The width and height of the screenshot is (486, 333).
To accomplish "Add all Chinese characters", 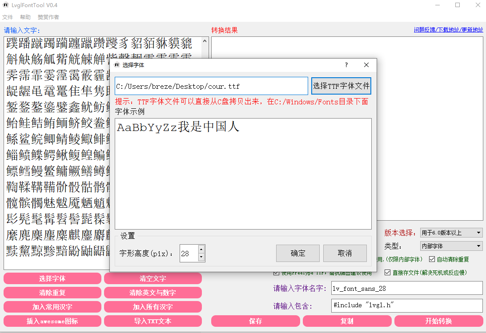I will pyautogui.click(x=153, y=306).
